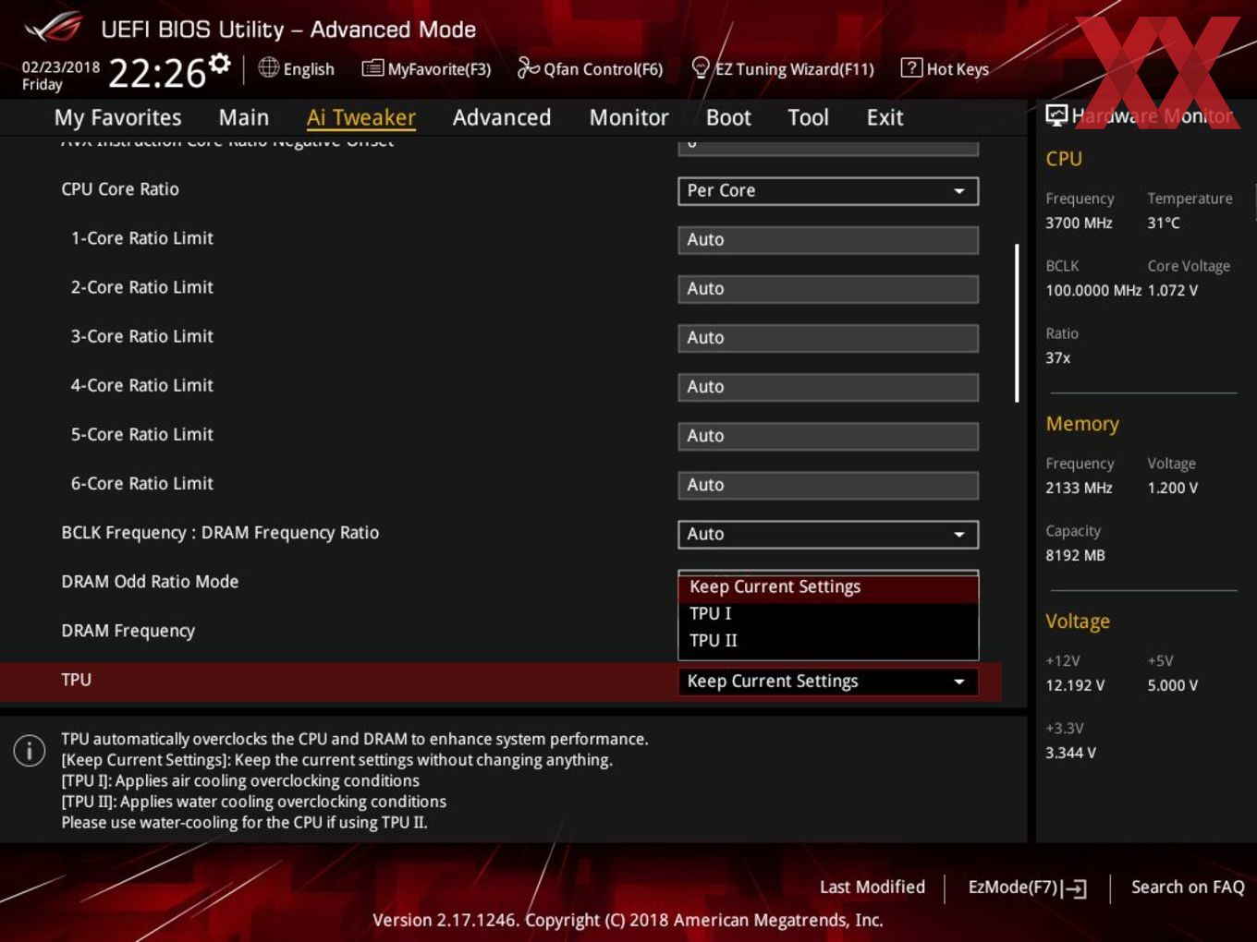Viewport: 1257px width, 942px height.
Task: Open Qfan Control(F6)
Action: point(590,68)
